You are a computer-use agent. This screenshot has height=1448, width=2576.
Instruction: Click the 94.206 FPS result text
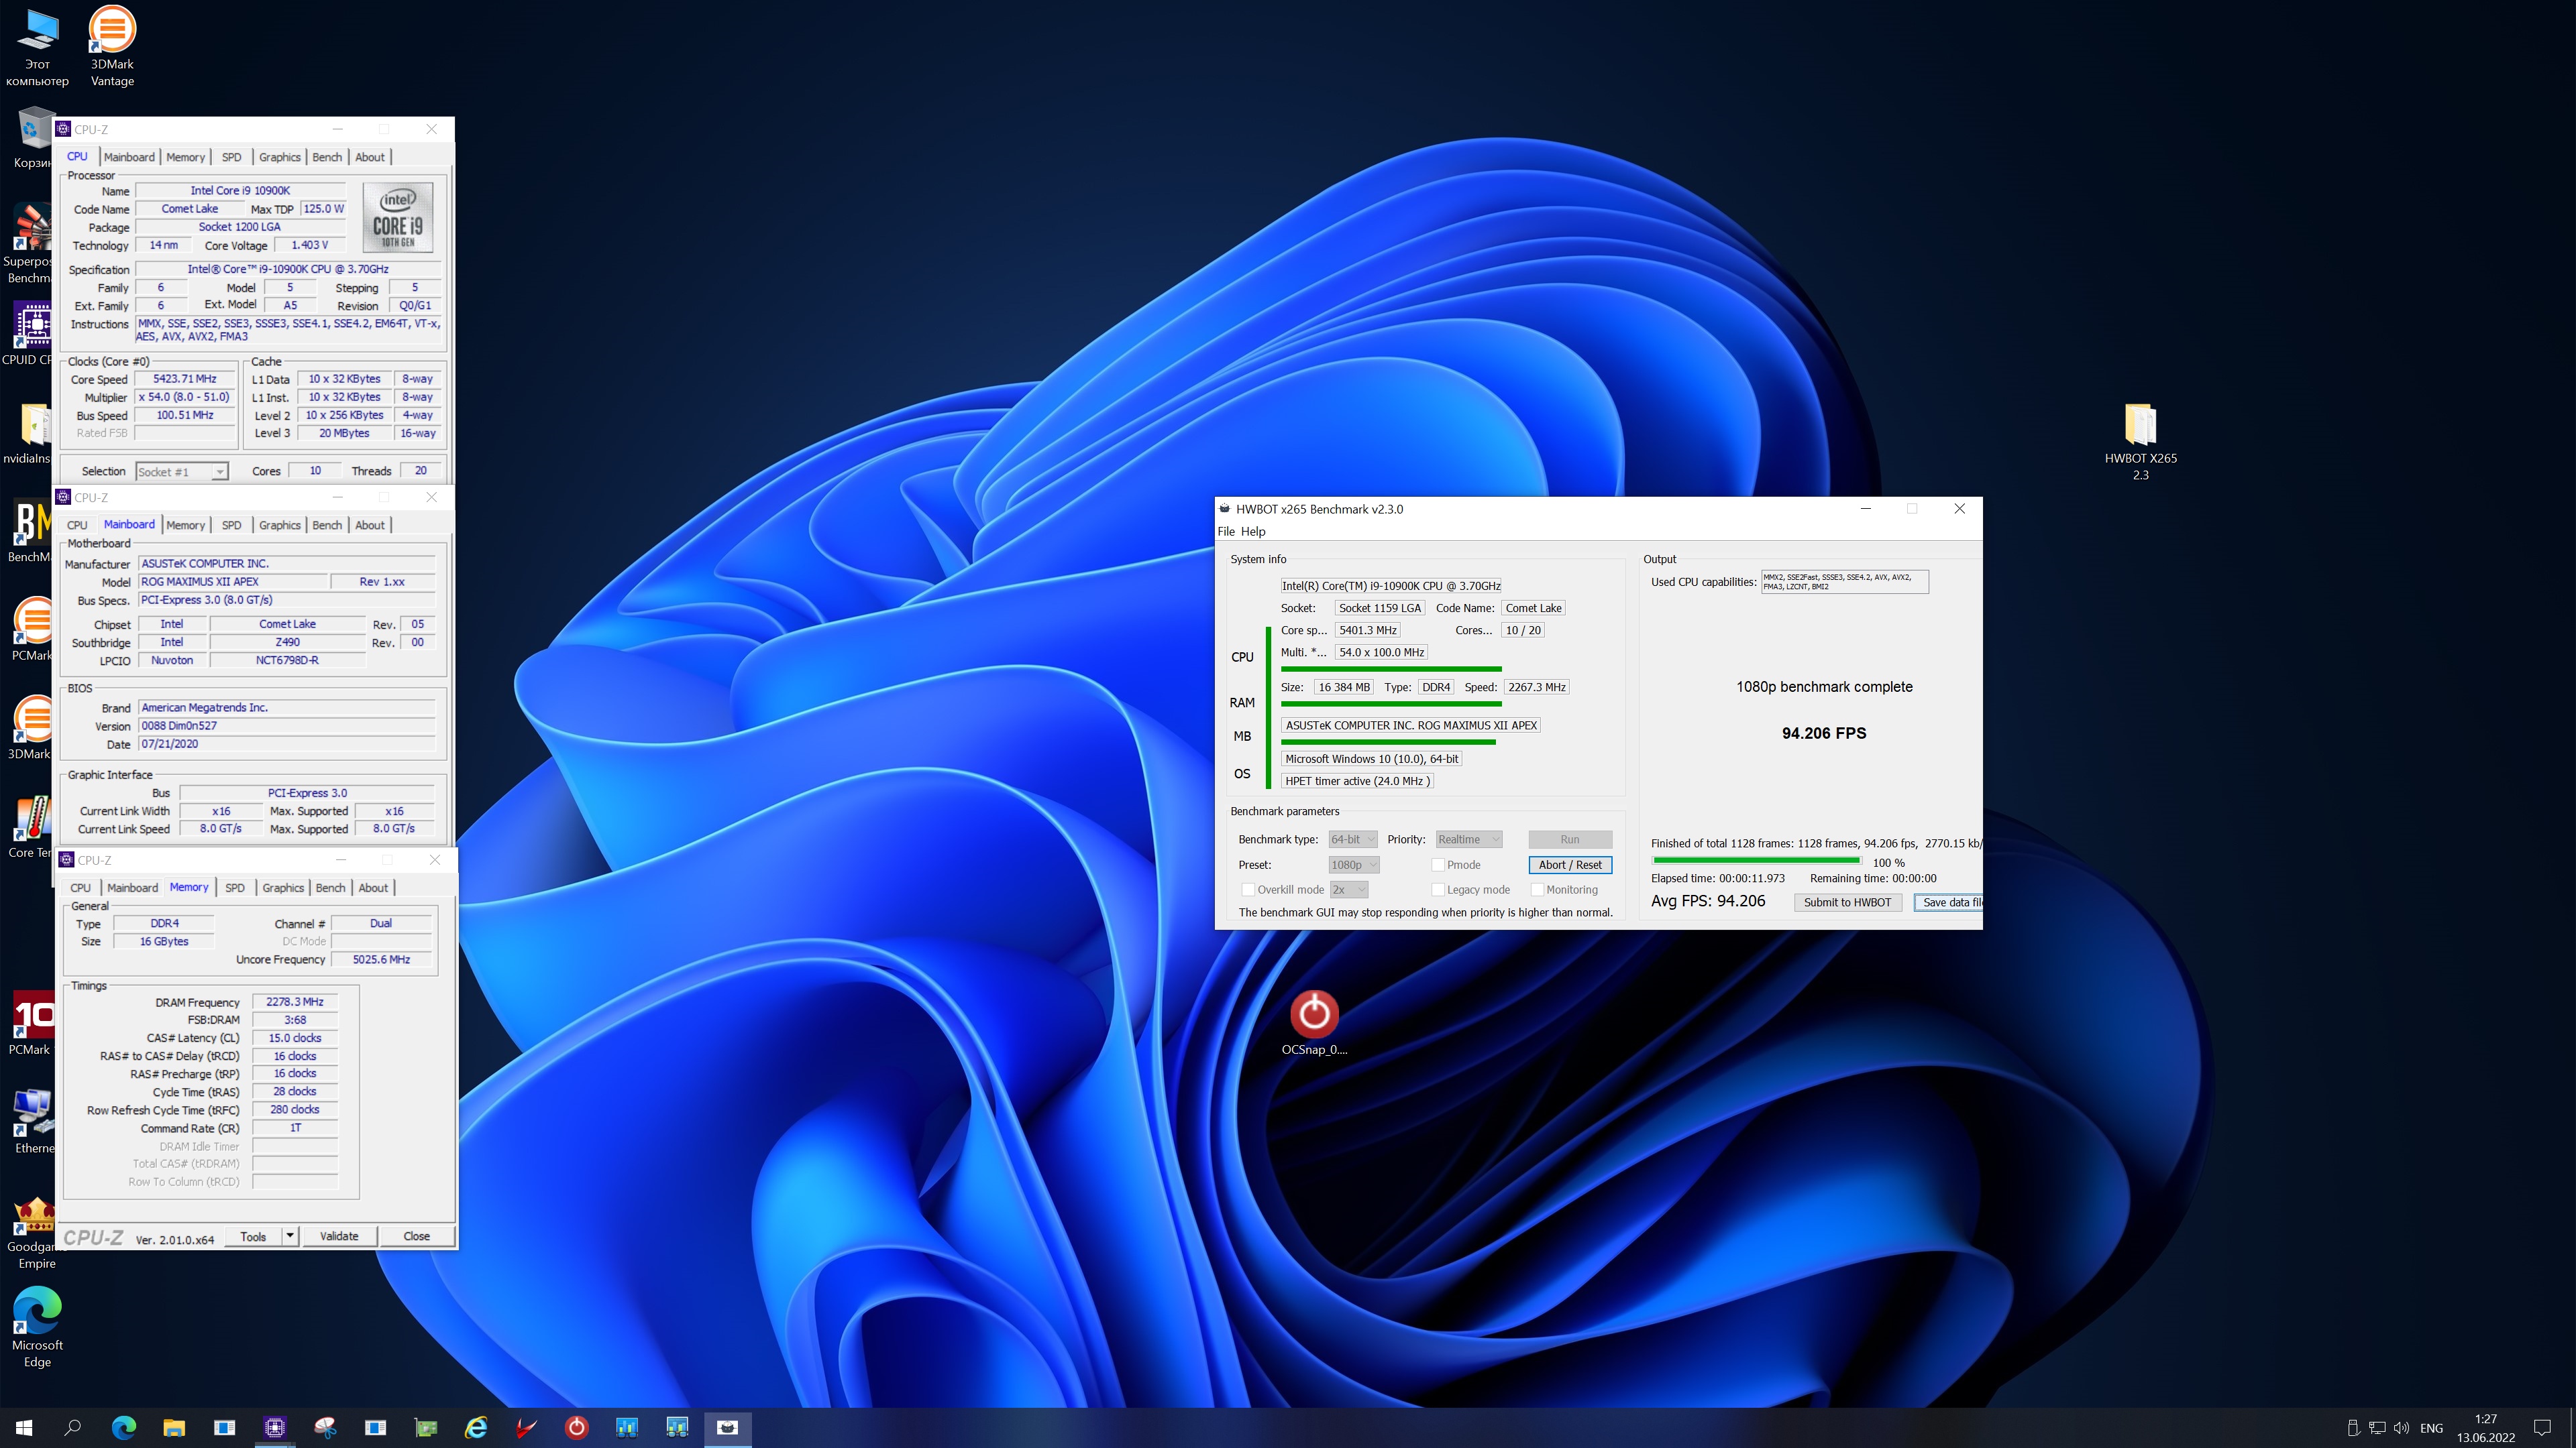click(1824, 733)
